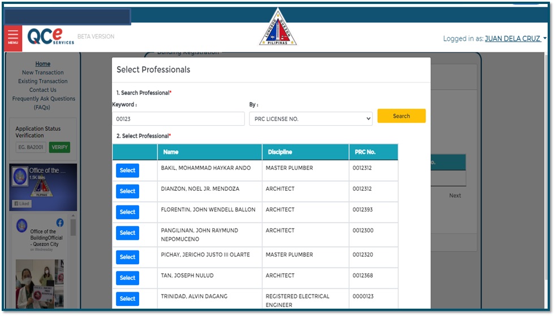Click the application status code input field
This screenshot has width=555, height=316.
click(31, 147)
